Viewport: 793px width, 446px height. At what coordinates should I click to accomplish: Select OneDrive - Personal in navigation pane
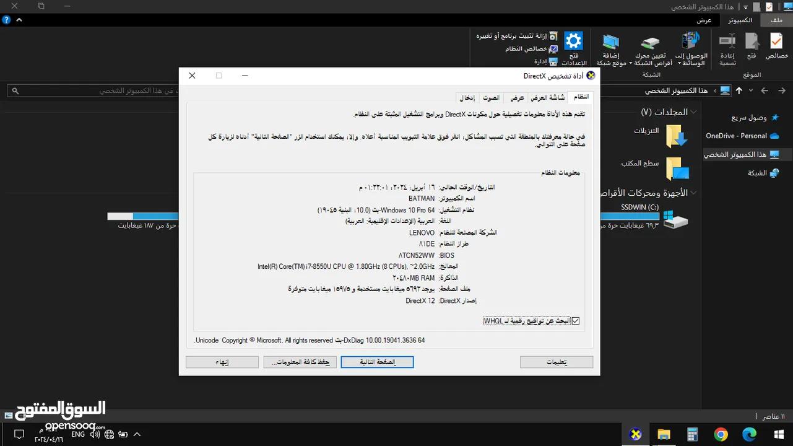click(742, 136)
